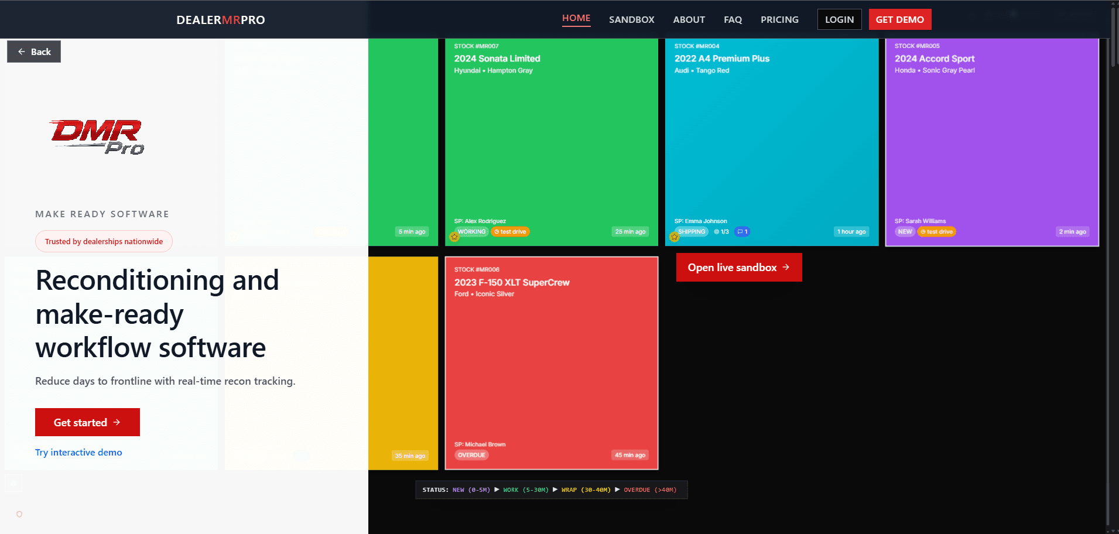Click the test drive tag on Accord card
Viewport: 1119px width, 534px height.
click(936, 232)
